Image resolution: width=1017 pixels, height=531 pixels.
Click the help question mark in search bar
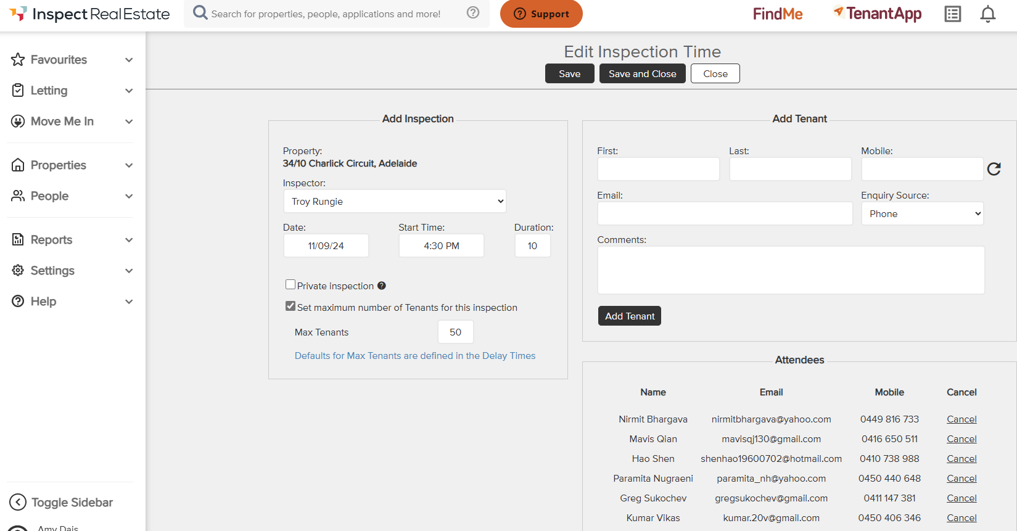point(473,13)
